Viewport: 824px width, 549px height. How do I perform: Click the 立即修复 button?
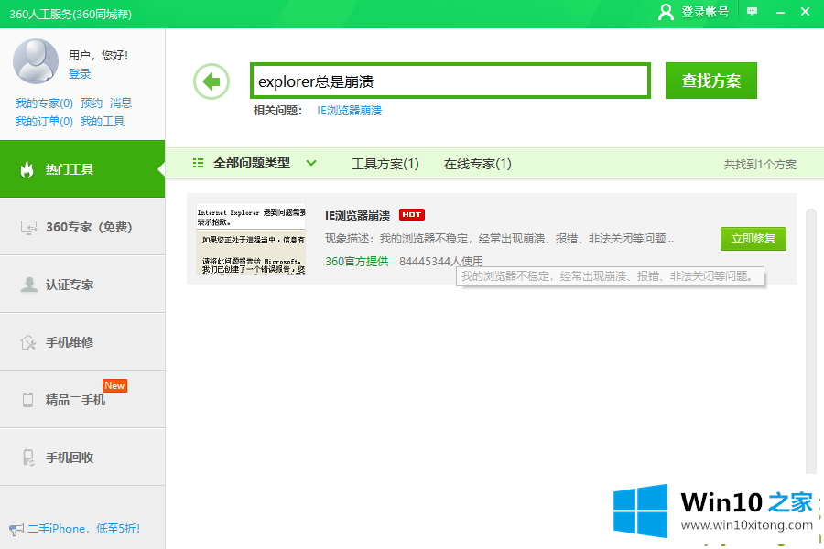coord(754,239)
